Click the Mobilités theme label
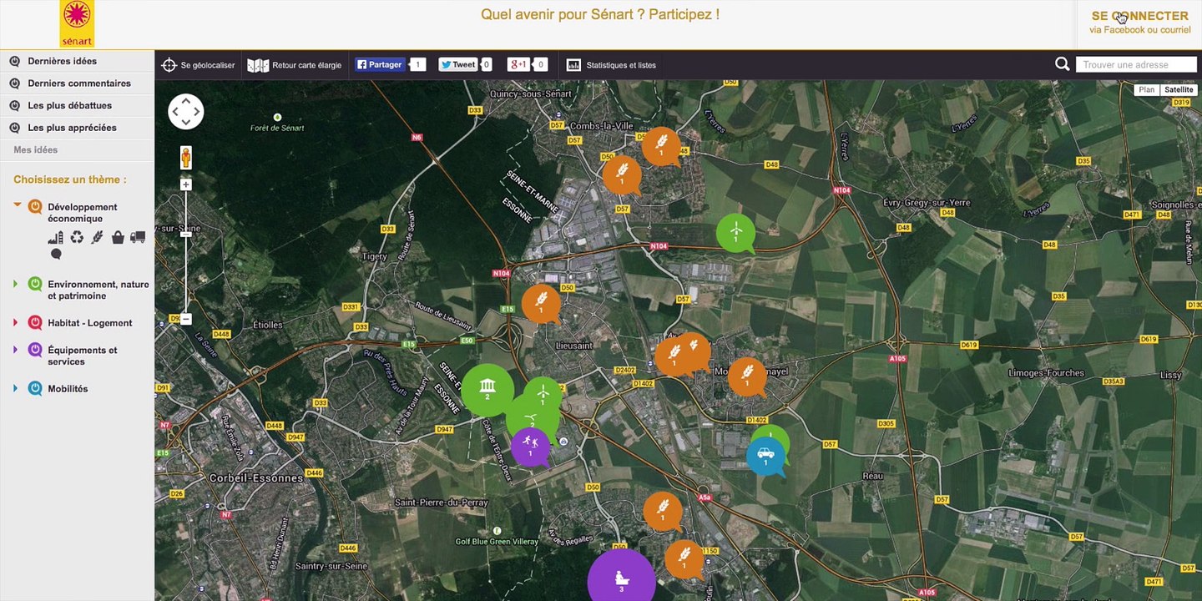Image resolution: width=1202 pixels, height=601 pixels. [68, 389]
